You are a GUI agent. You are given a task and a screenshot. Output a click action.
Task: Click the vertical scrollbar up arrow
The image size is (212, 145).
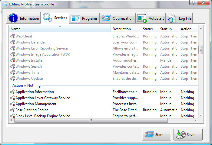201,28
